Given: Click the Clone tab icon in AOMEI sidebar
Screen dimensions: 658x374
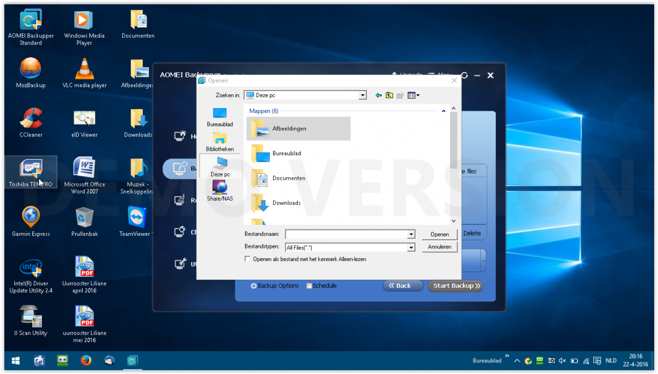Looking at the screenshot, I should [x=180, y=232].
